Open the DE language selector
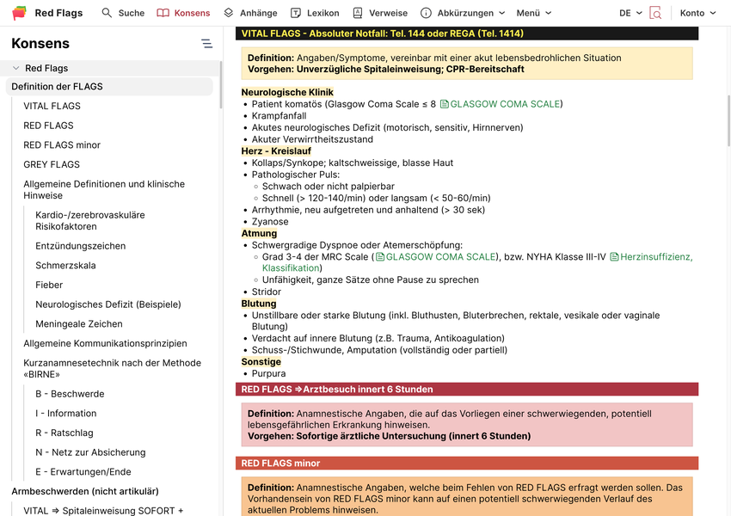 pyautogui.click(x=630, y=13)
